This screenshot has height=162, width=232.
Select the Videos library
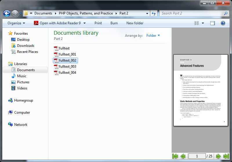[x=22, y=88]
